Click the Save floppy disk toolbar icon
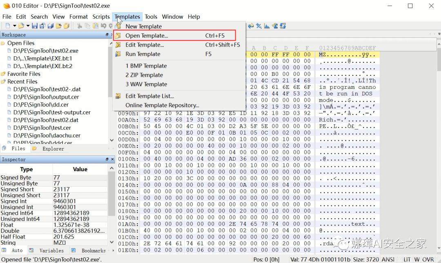 35,26
